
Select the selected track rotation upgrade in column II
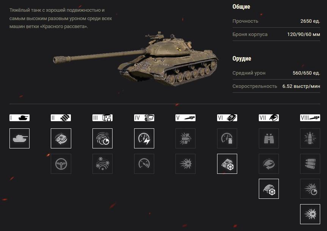pyautogui.click(x=61, y=139)
